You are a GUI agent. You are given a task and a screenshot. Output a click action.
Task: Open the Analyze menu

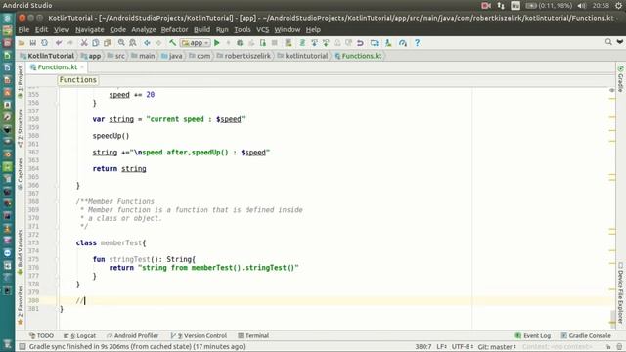click(144, 30)
